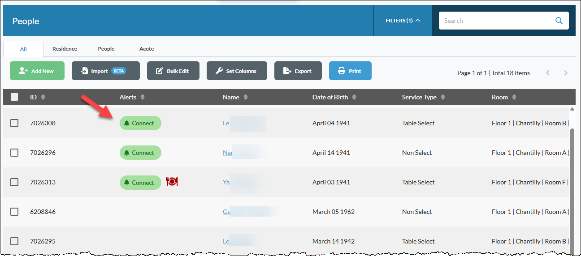
Task: Go to next page arrow
Action: click(566, 73)
